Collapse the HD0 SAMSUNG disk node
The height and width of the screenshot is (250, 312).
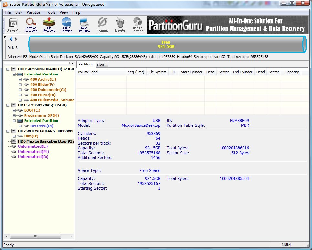(8, 69)
